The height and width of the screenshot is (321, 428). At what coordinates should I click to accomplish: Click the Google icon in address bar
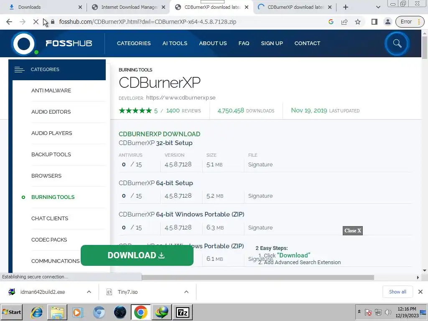pyautogui.click(x=331, y=22)
